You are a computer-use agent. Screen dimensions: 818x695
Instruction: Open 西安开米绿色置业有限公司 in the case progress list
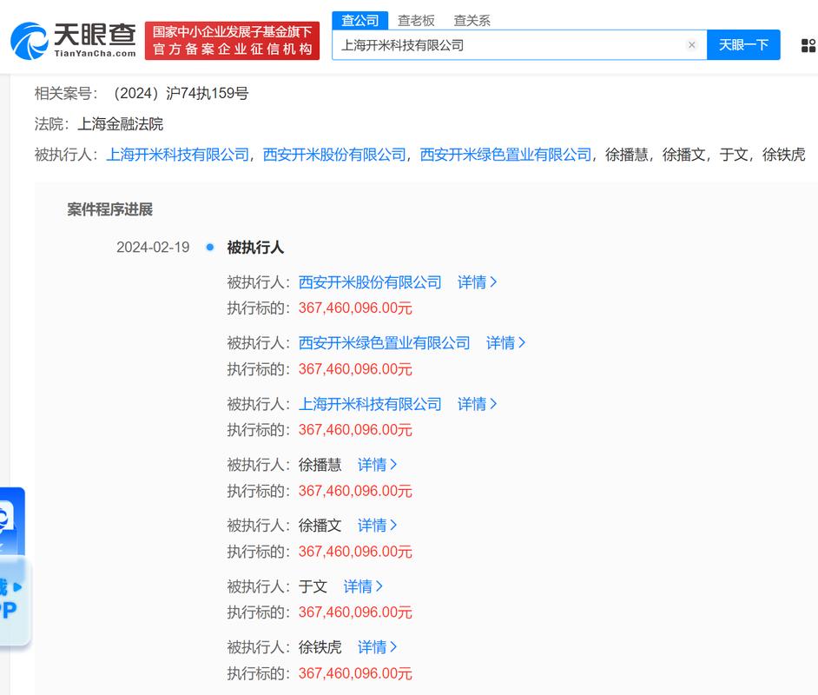(384, 343)
